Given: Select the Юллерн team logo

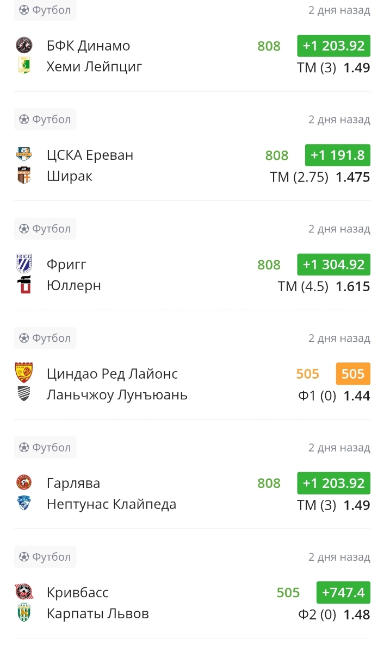Looking at the screenshot, I should [24, 285].
